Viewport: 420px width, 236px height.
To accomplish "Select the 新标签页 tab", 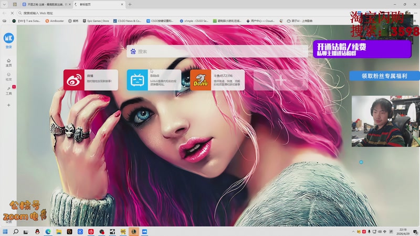I will (97, 4).
